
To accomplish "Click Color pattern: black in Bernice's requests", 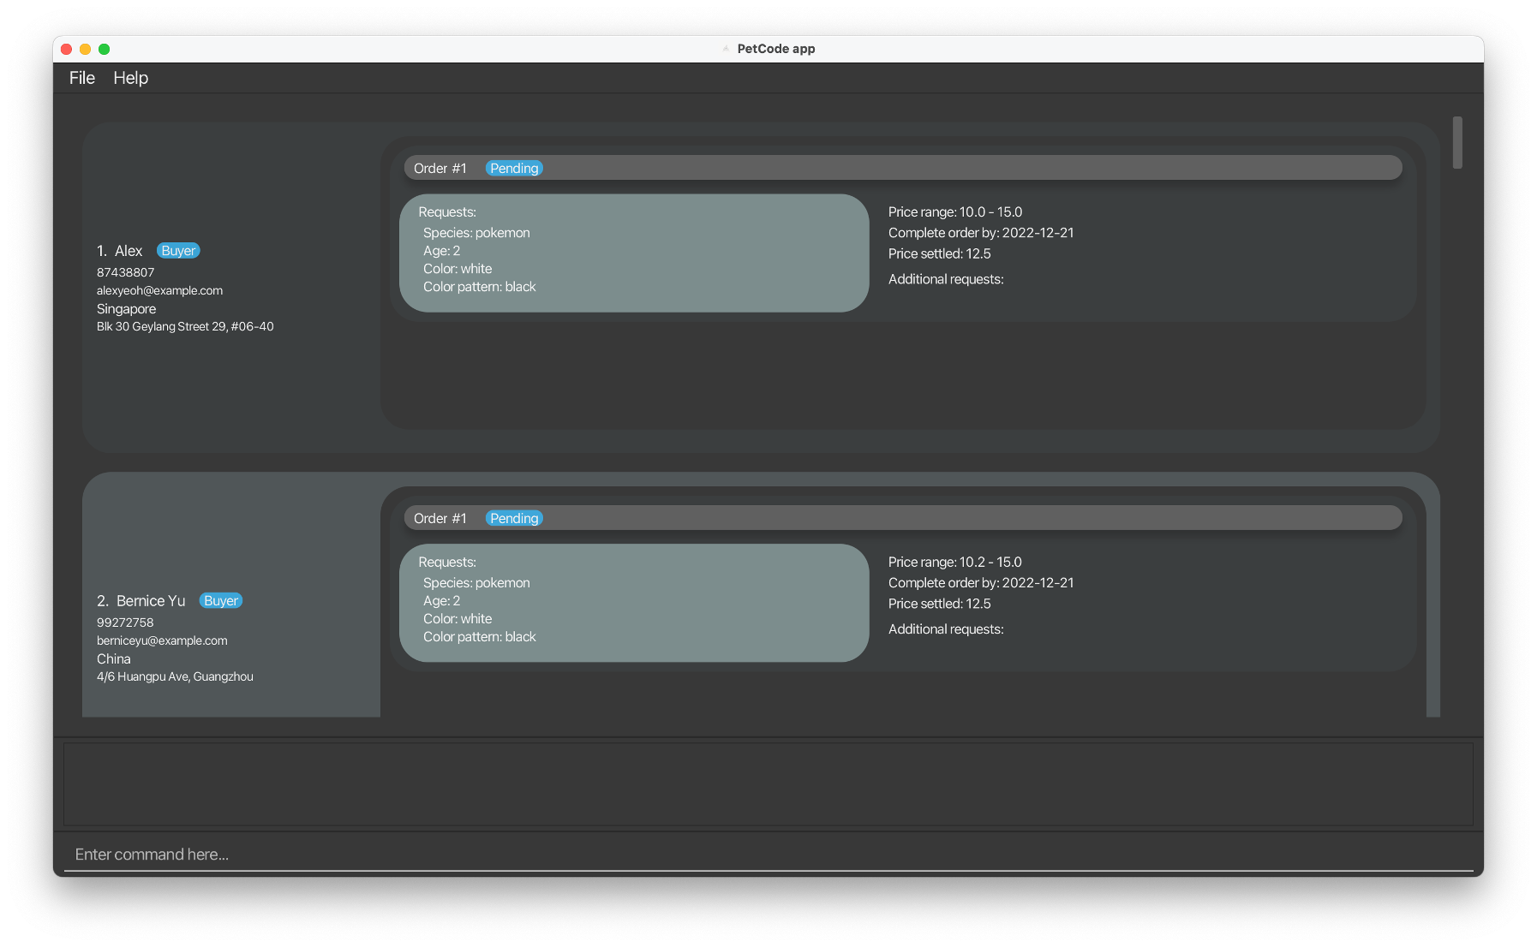I will click(480, 637).
